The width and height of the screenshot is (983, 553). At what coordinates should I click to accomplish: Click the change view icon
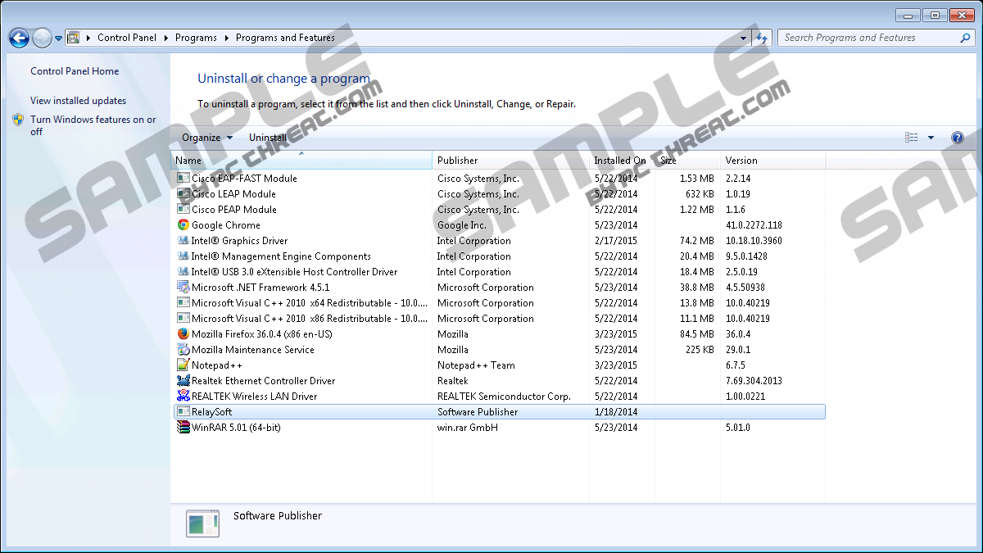tap(911, 138)
